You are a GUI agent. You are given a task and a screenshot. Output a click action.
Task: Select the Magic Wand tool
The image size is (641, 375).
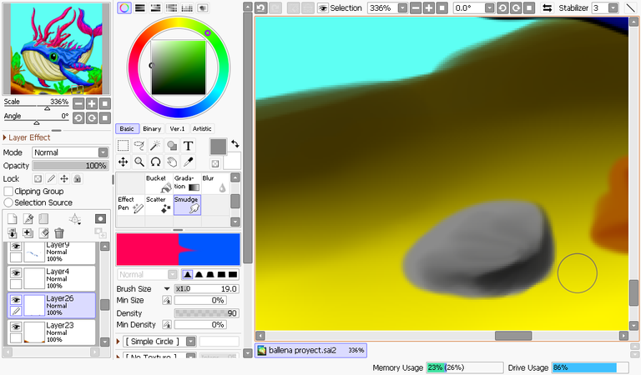click(155, 146)
